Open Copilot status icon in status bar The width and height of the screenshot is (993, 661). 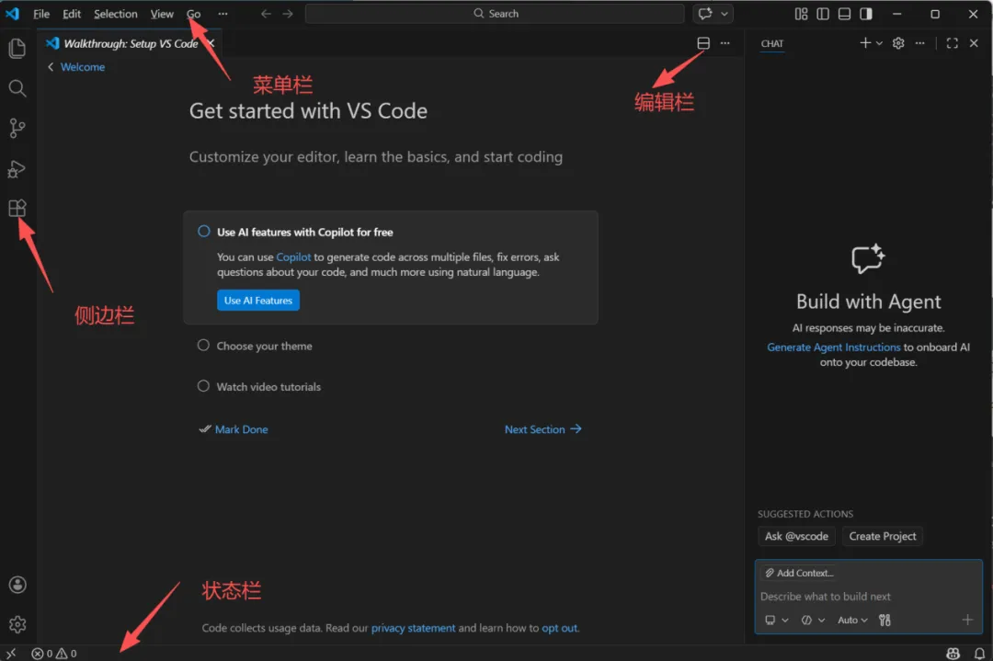[x=953, y=654]
